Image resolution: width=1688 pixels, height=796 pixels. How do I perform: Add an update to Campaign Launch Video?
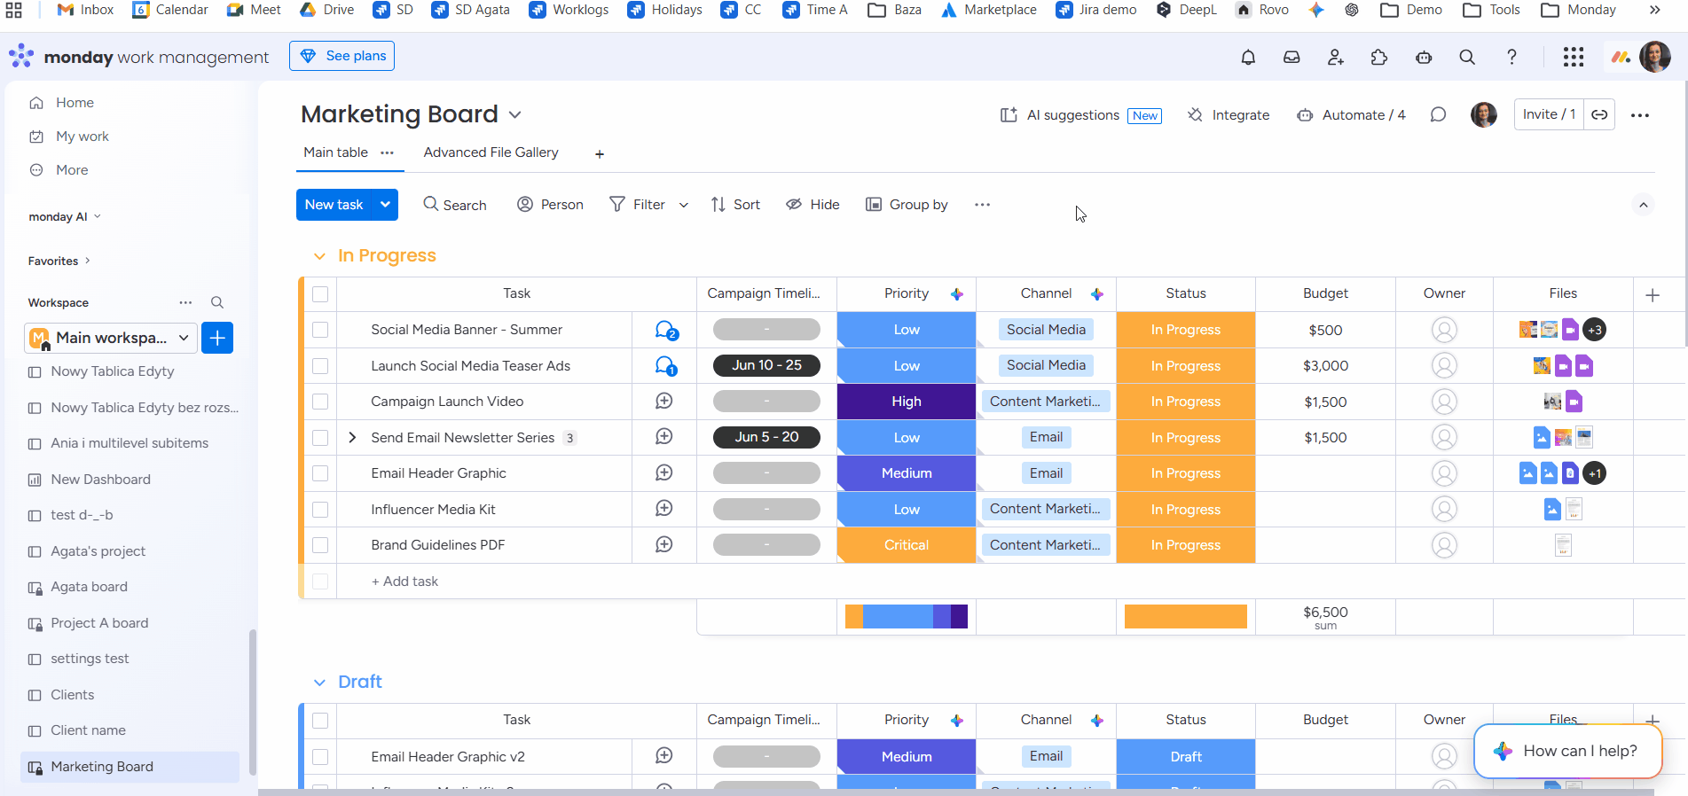(x=663, y=402)
